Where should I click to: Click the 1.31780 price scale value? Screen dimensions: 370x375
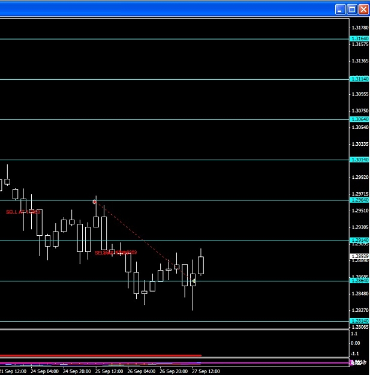pos(360,28)
